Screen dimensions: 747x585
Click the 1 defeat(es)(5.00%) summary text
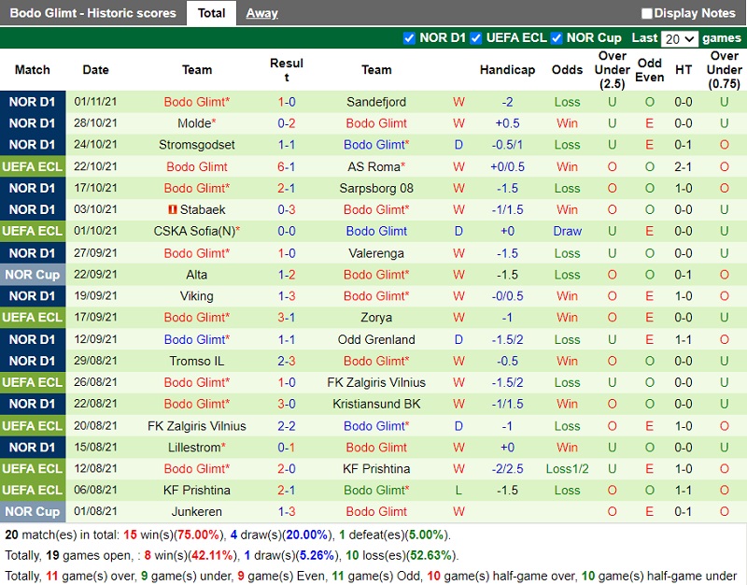[394, 535]
